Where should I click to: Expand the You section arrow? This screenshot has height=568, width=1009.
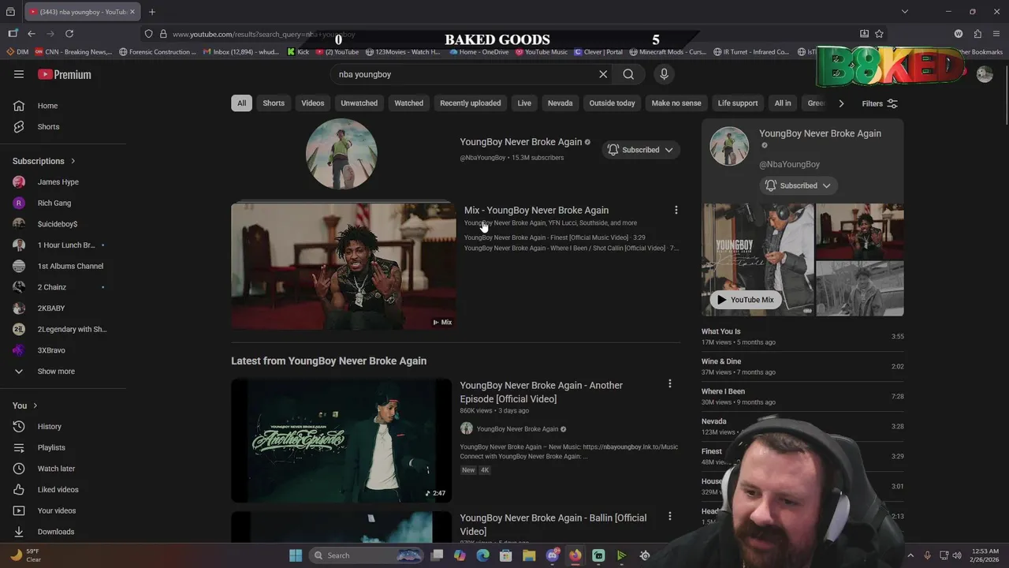pos(35,405)
